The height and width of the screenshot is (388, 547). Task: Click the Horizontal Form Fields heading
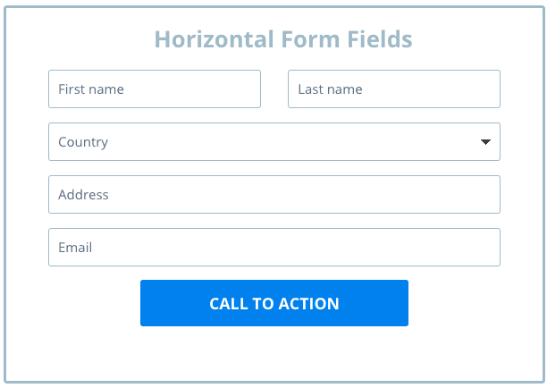[282, 39]
